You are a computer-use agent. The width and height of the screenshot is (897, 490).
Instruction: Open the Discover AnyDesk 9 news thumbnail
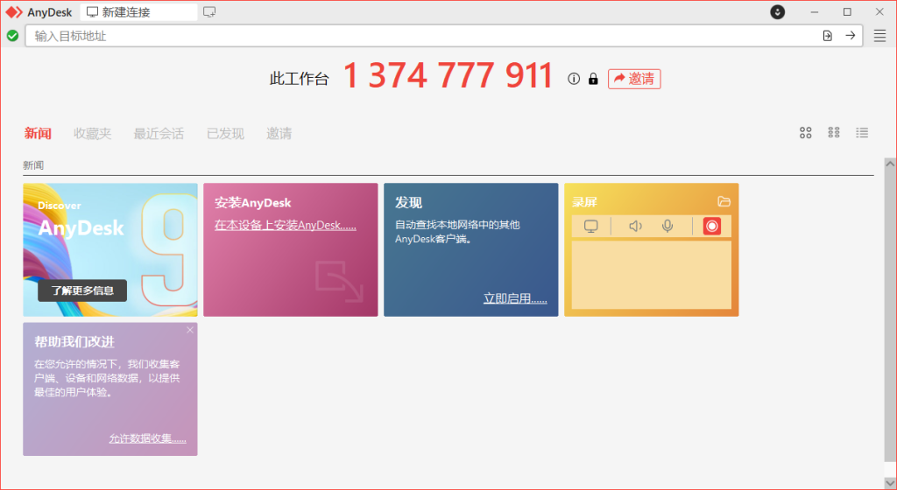point(110,249)
